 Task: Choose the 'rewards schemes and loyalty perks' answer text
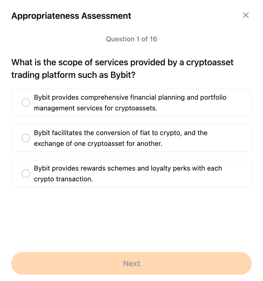(x=128, y=168)
